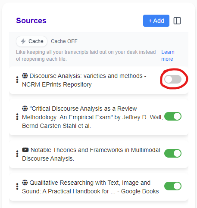Click globe icon beside Discourse Analysis varieties
The height and width of the screenshot is (208, 197).
pos(25,76)
